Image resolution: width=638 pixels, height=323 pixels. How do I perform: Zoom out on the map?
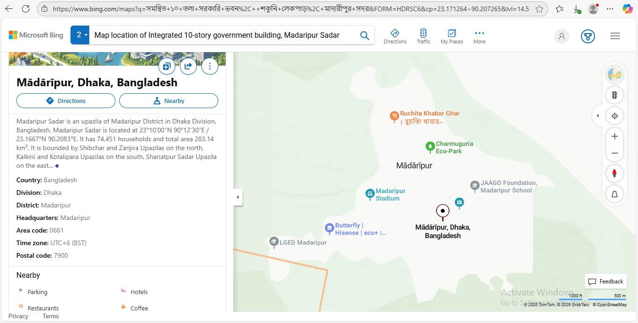click(615, 153)
